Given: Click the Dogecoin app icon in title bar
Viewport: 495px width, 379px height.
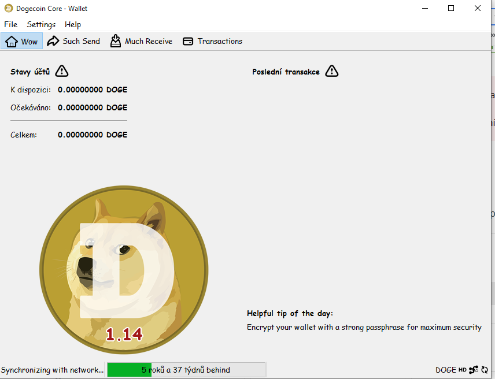Looking at the screenshot, I should click(x=9, y=8).
